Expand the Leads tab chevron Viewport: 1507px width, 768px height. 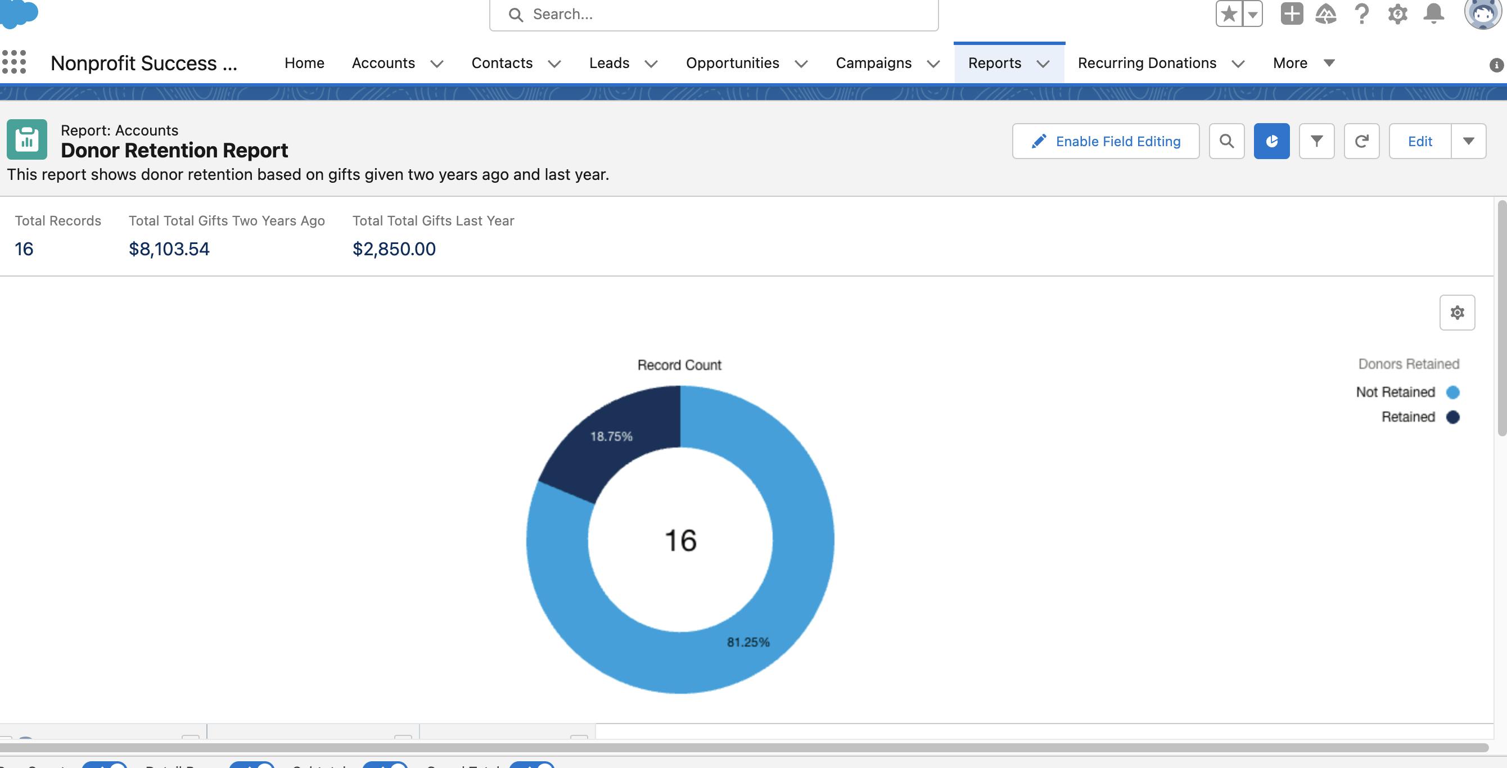[x=651, y=64]
